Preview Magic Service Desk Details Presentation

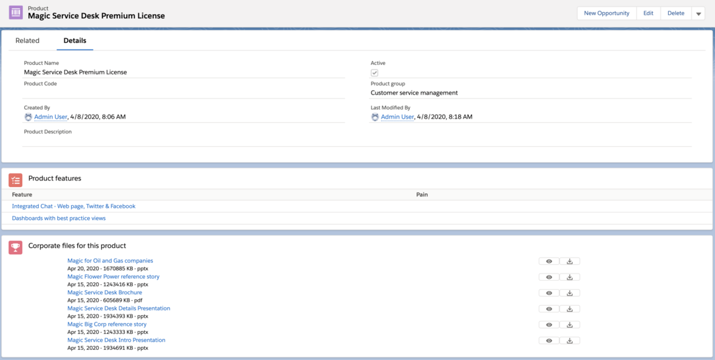pos(549,309)
